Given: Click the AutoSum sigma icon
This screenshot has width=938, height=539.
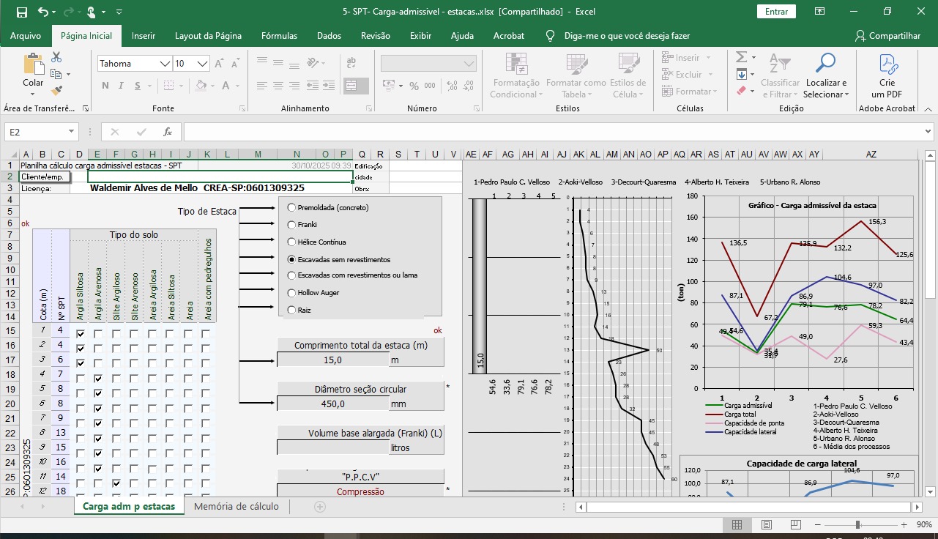Looking at the screenshot, I should (x=741, y=57).
